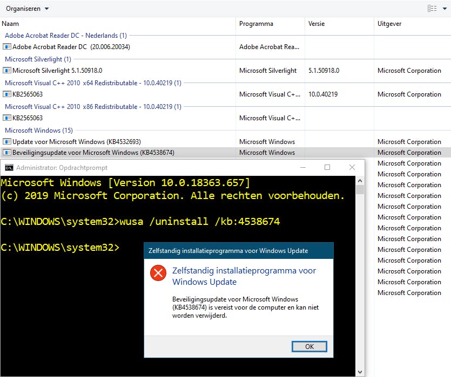Sort by the Uitgever column header
The image size is (451, 377).
coord(389,24)
